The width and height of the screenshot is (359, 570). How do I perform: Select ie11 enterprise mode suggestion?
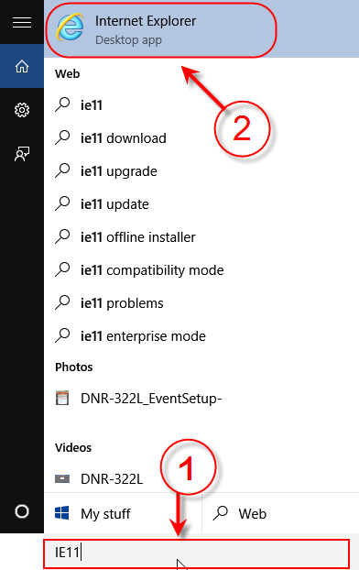click(x=201, y=336)
